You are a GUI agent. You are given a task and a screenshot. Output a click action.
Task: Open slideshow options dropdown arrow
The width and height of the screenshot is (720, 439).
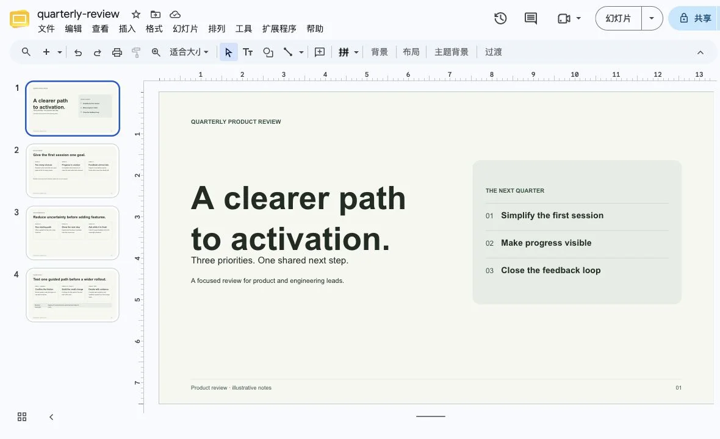(652, 18)
